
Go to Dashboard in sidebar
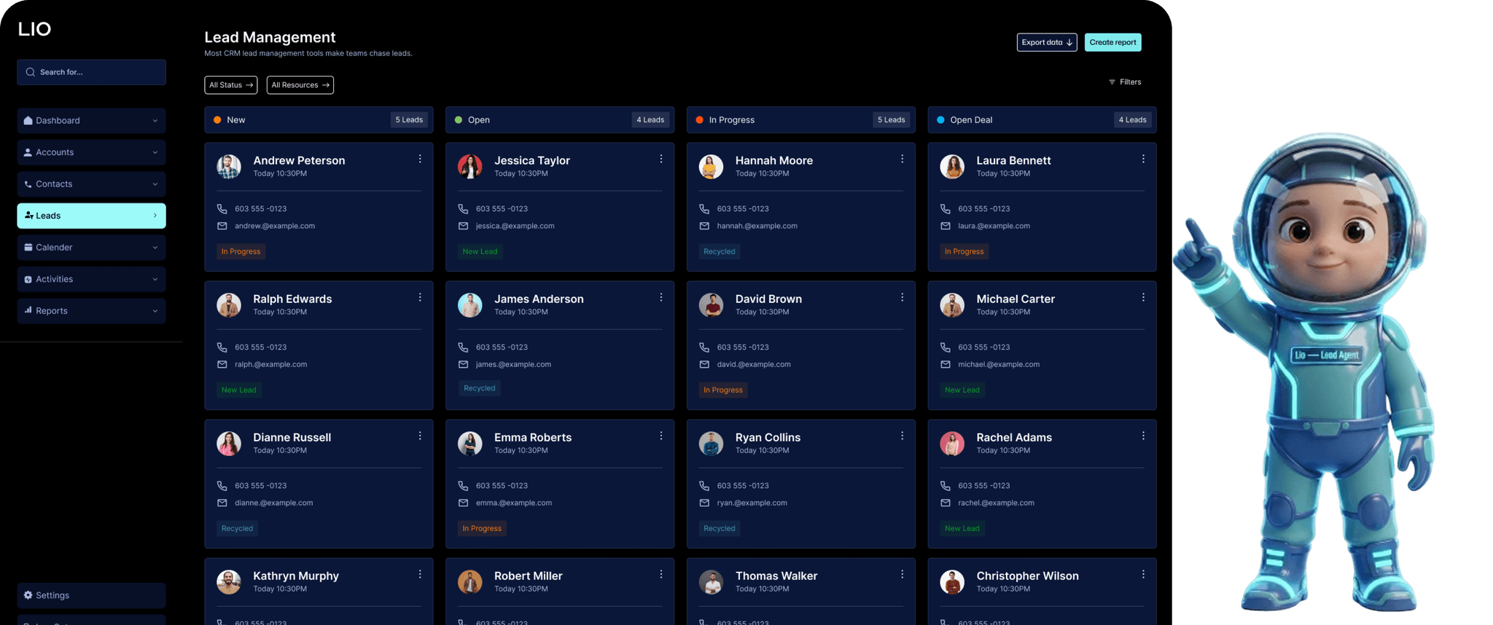click(91, 121)
